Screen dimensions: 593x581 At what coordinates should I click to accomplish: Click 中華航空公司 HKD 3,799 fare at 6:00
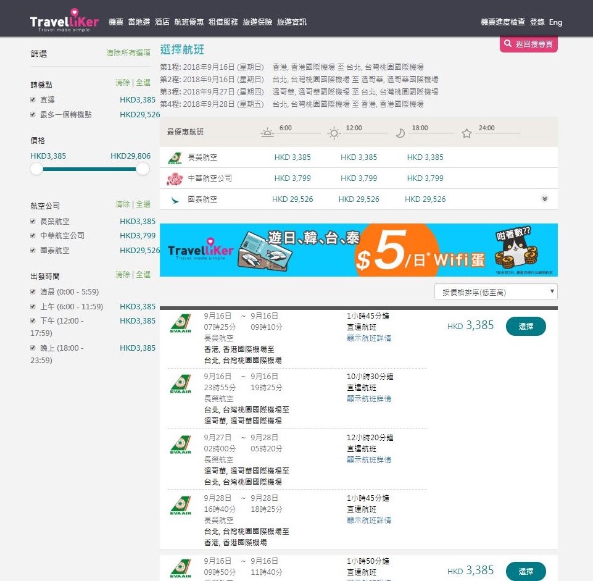[x=292, y=178]
